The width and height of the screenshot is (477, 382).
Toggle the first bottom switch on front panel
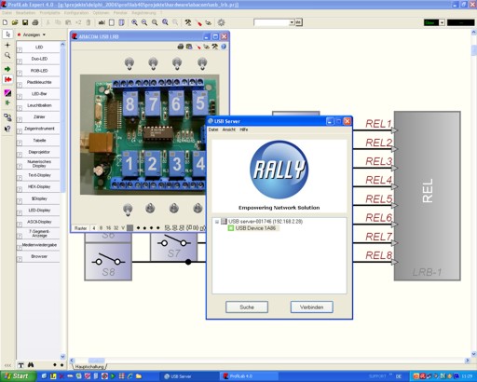click(x=128, y=209)
